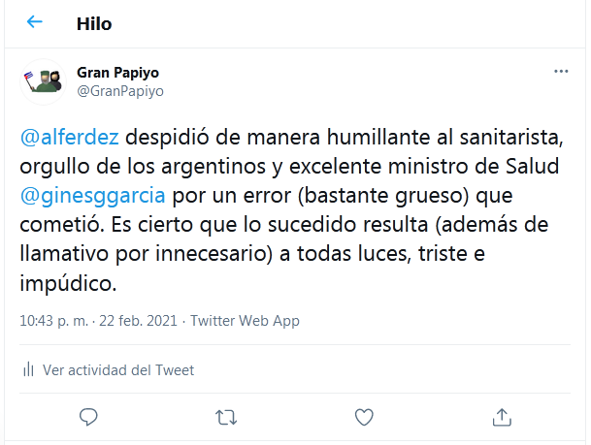The width and height of the screenshot is (591, 445).
Task: Open the @ginesggarcia mention
Action: tap(93, 195)
